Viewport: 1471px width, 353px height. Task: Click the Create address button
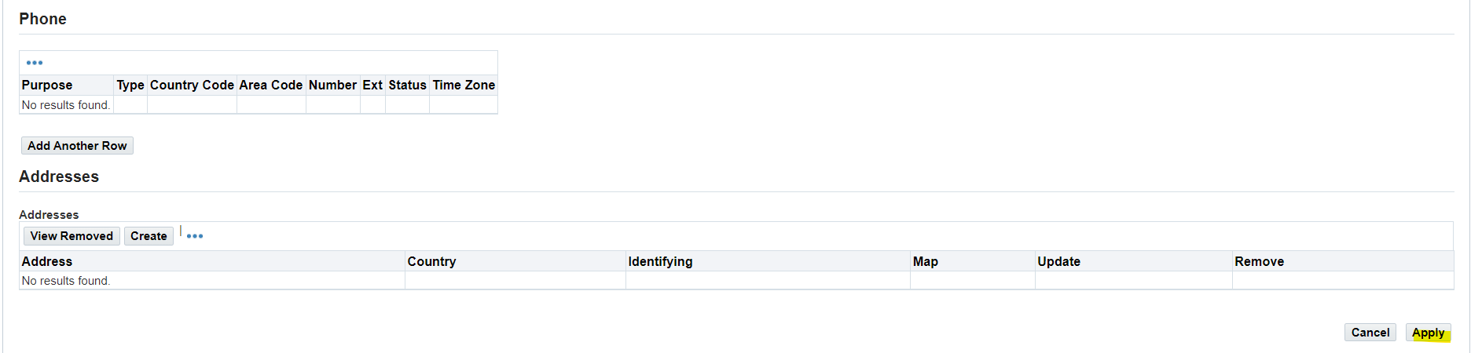click(149, 236)
